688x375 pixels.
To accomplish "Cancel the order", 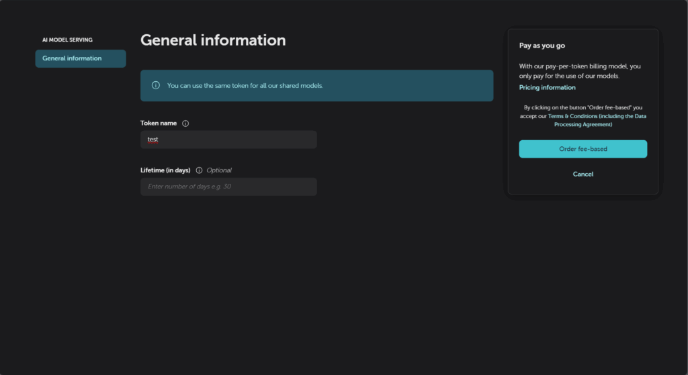I will coord(583,174).
